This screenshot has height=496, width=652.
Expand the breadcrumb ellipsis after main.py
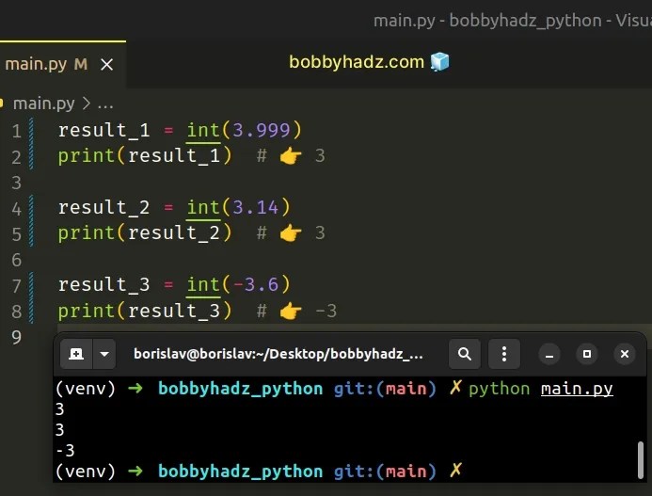(105, 104)
